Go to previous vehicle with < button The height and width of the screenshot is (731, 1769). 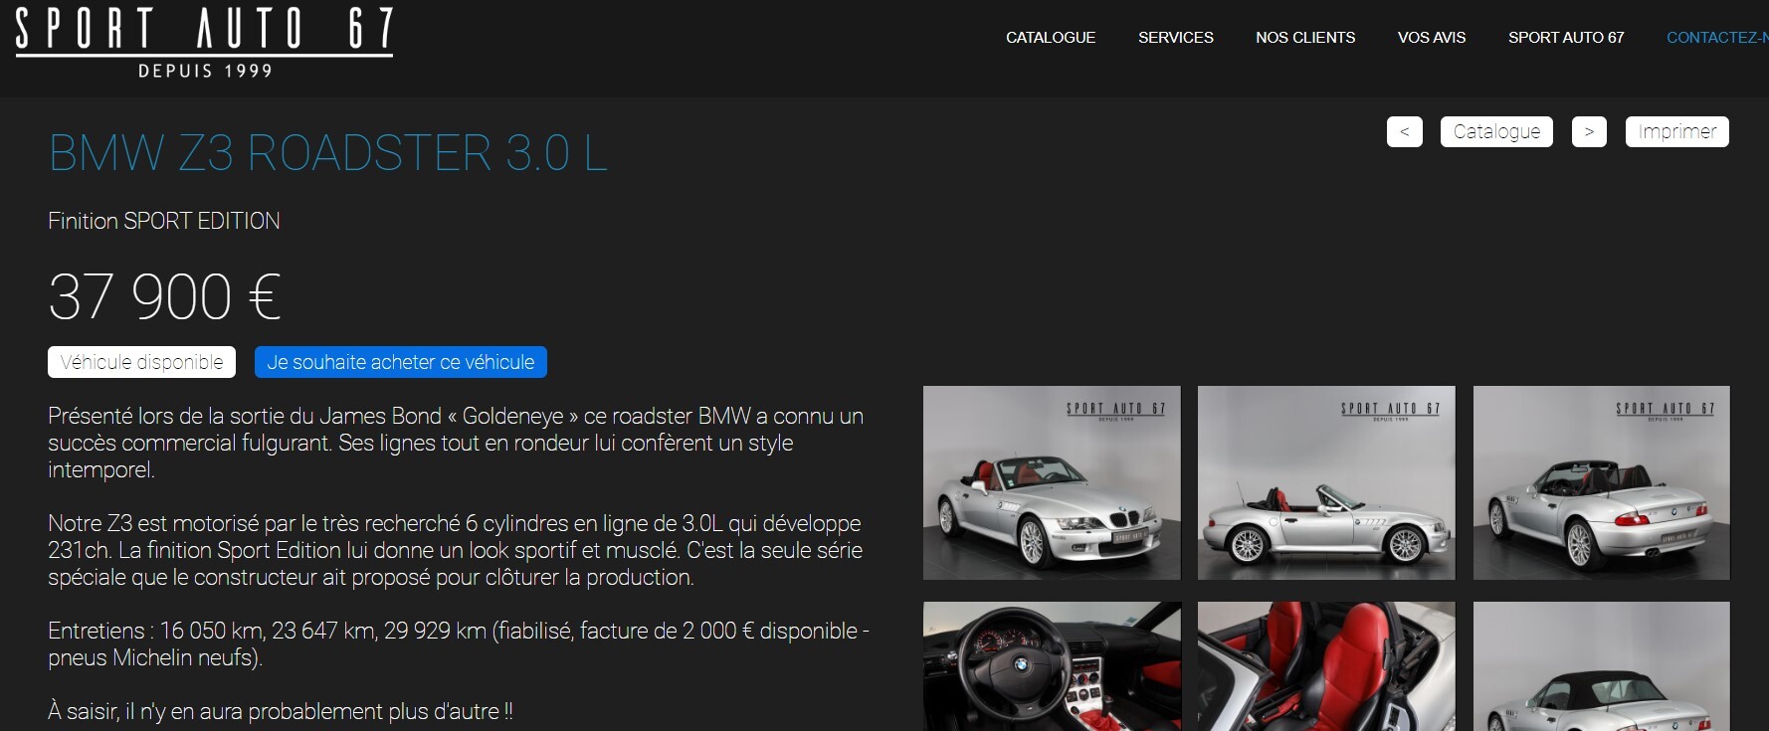1405,131
